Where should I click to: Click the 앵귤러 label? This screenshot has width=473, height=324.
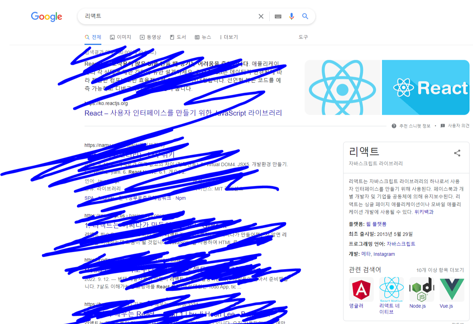point(356,306)
